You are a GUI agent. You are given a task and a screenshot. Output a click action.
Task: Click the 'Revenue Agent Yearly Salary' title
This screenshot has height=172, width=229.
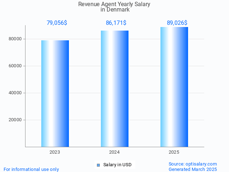[x=114, y=4]
